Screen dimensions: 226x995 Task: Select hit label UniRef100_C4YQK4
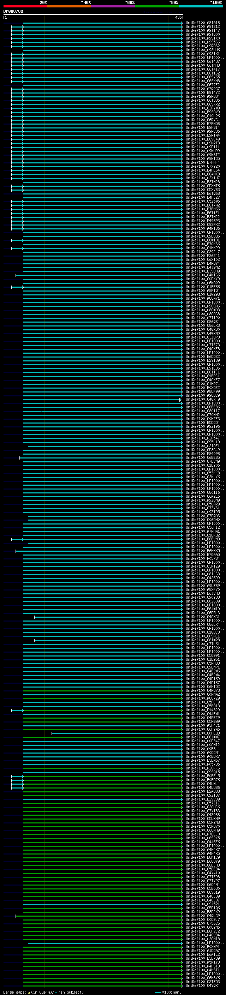point(203,986)
